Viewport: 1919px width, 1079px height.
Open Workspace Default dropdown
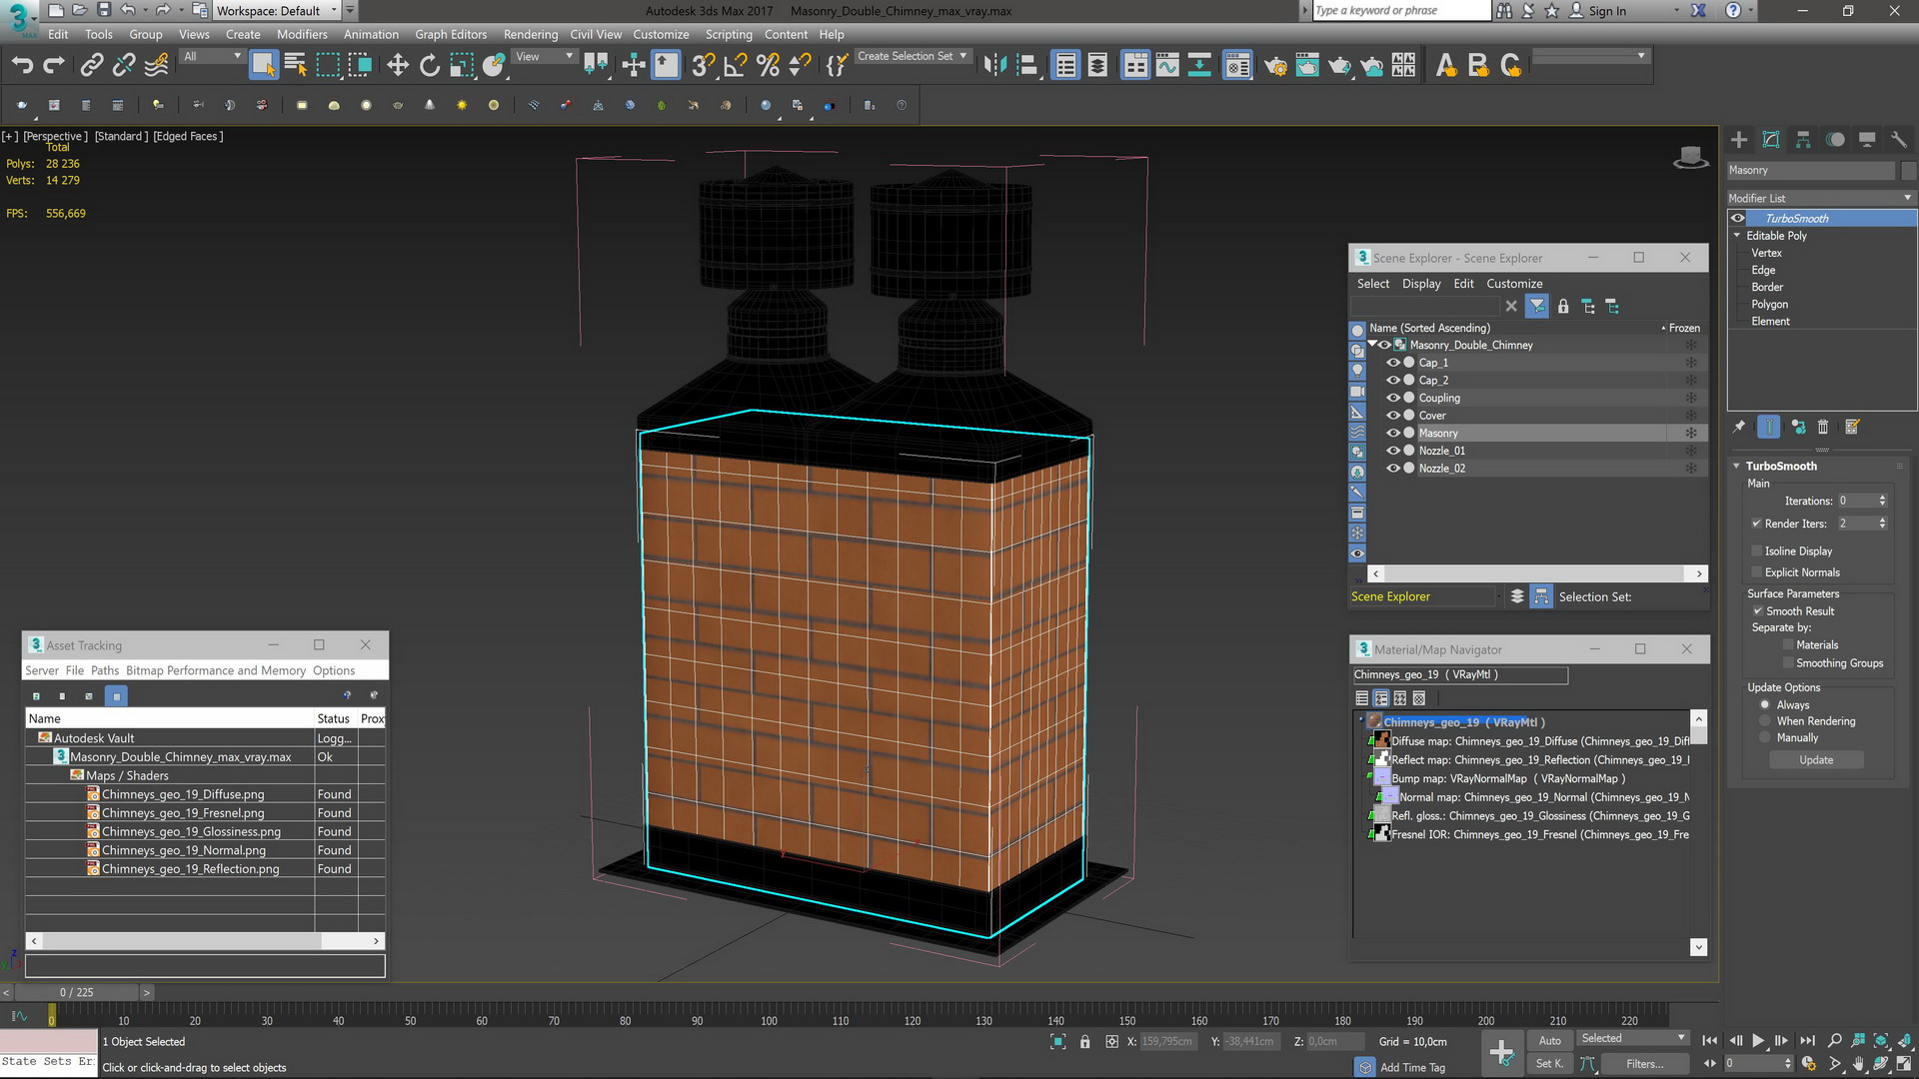tap(276, 10)
